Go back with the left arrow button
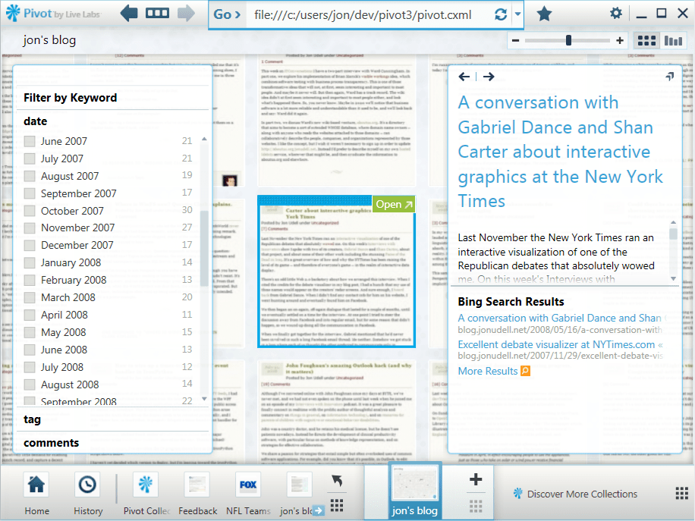The height and width of the screenshot is (521, 695). point(129,14)
